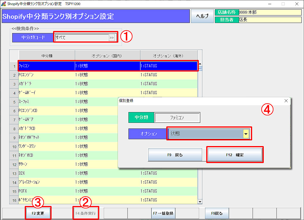This screenshot has width=304, height=220.
Task: Select the PCエンジン row
Action: (x=46, y=75)
